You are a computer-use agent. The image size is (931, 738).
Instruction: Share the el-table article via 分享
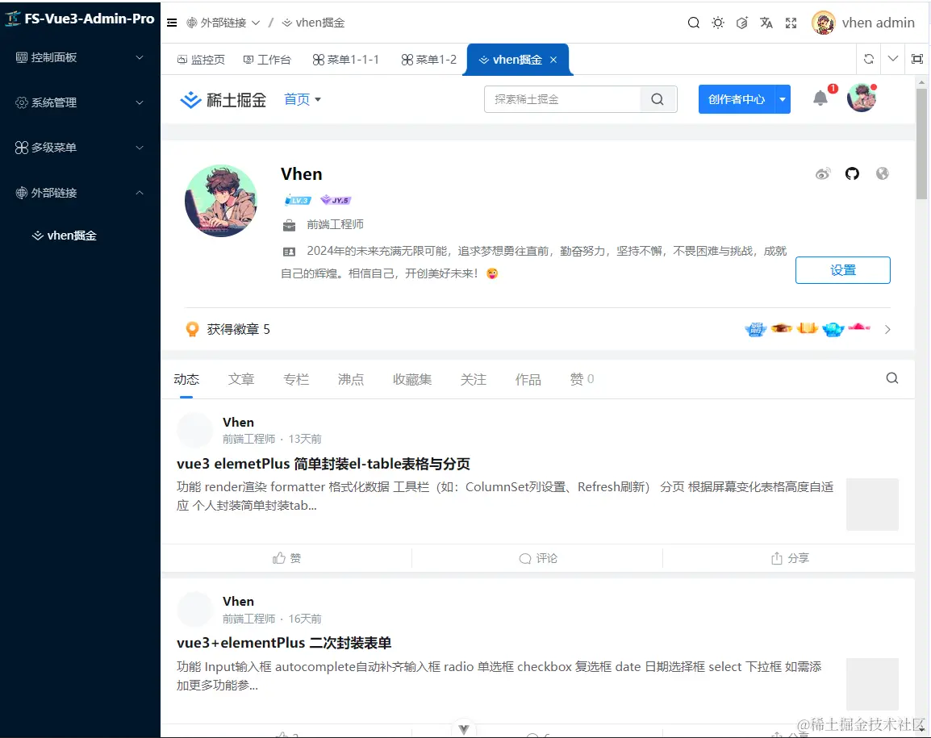(x=790, y=558)
